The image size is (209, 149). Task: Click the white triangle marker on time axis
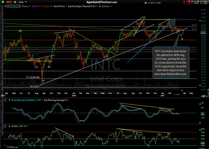point(182,90)
